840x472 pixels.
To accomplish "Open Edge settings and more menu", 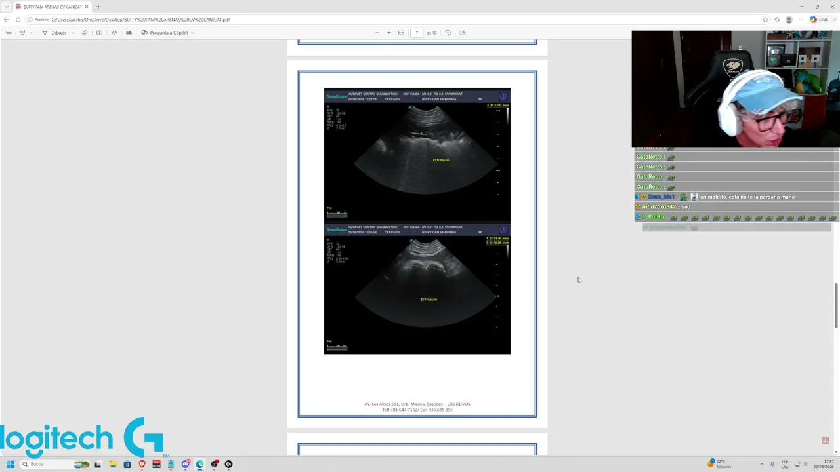I will pyautogui.click(x=801, y=20).
